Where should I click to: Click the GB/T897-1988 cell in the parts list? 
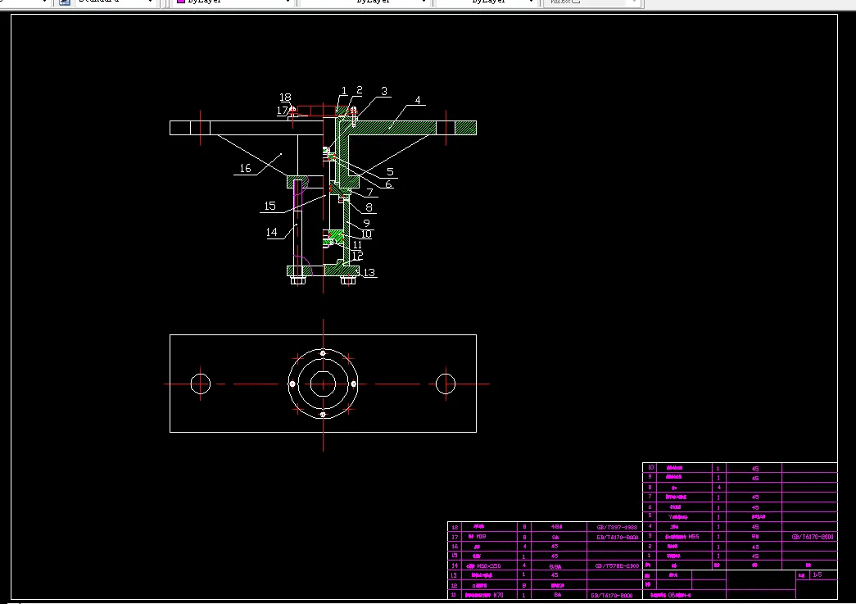(616, 528)
